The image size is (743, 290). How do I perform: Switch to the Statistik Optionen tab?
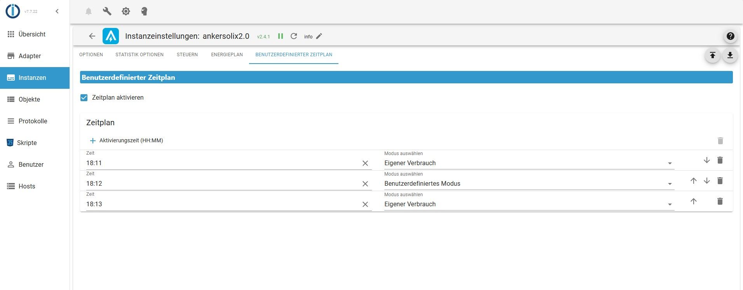coord(140,55)
